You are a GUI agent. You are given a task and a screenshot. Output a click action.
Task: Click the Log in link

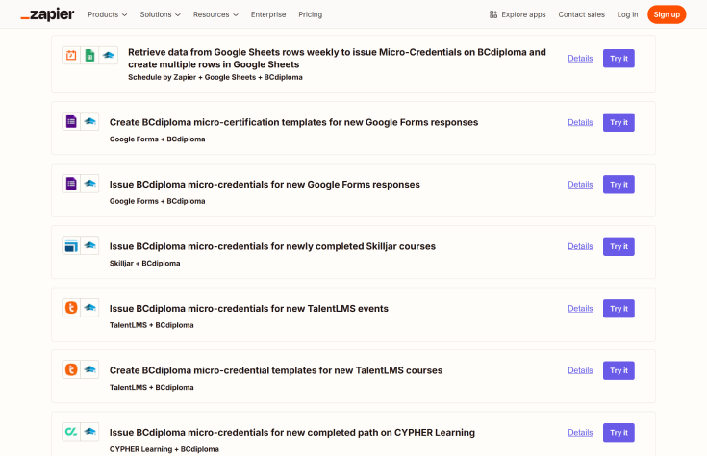click(x=627, y=14)
